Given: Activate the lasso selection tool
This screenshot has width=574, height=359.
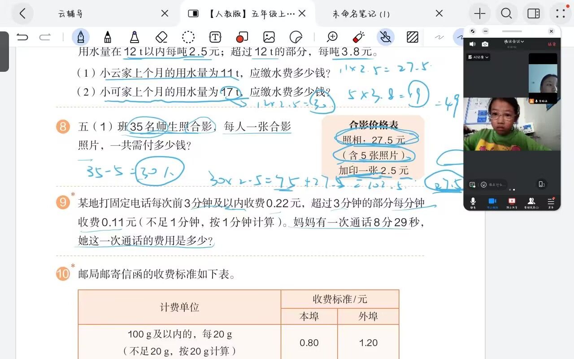Looking at the screenshot, I should [188, 37].
